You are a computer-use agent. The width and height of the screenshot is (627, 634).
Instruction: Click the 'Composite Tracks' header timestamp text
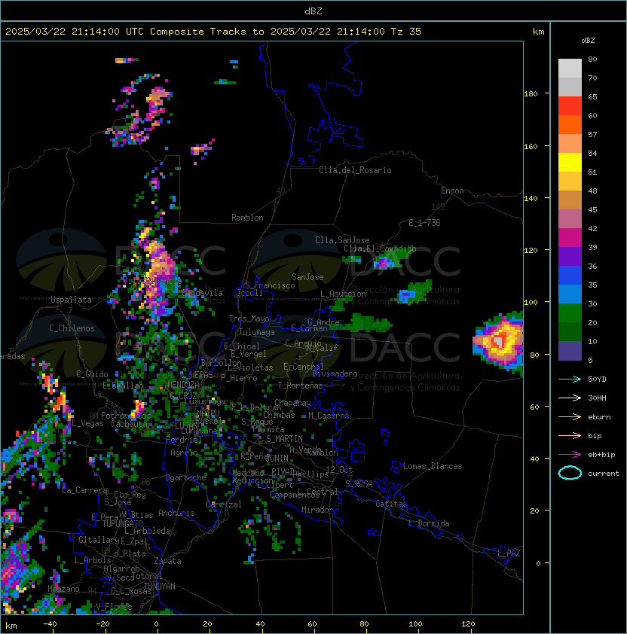(x=213, y=32)
